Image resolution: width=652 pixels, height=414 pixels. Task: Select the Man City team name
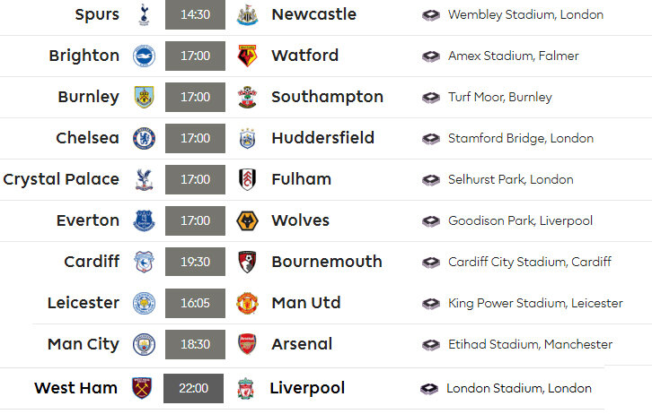click(x=84, y=344)
